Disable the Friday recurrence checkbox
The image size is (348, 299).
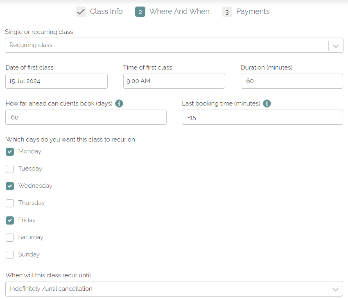coord(10,220)
